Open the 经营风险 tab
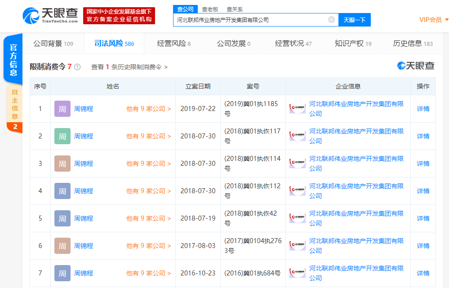Viewport: 449px width, 288px height. pos(174,44)
